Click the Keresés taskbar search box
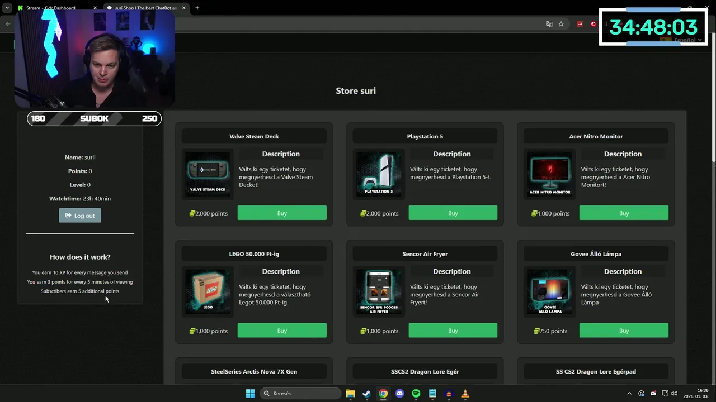The height and width of the screenshot is (402, 716). [302, 393]
